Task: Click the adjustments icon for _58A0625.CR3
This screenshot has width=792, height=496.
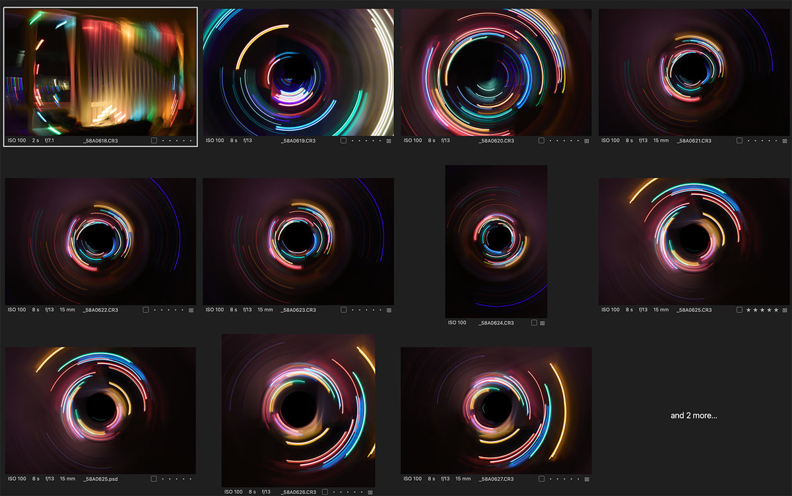Action: coord(785,310)
